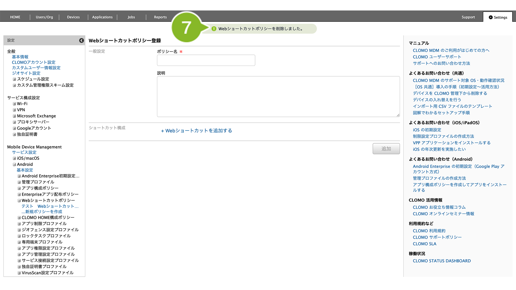Expand the iOS/macOS tree node
The height and width of the screenshot is (290, 516).
click(x=14, y=158)
